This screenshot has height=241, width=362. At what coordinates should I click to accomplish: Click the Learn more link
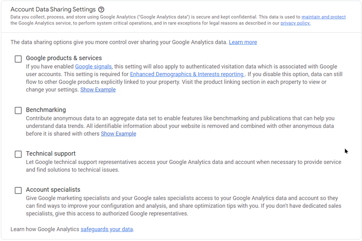coord(243,42)
